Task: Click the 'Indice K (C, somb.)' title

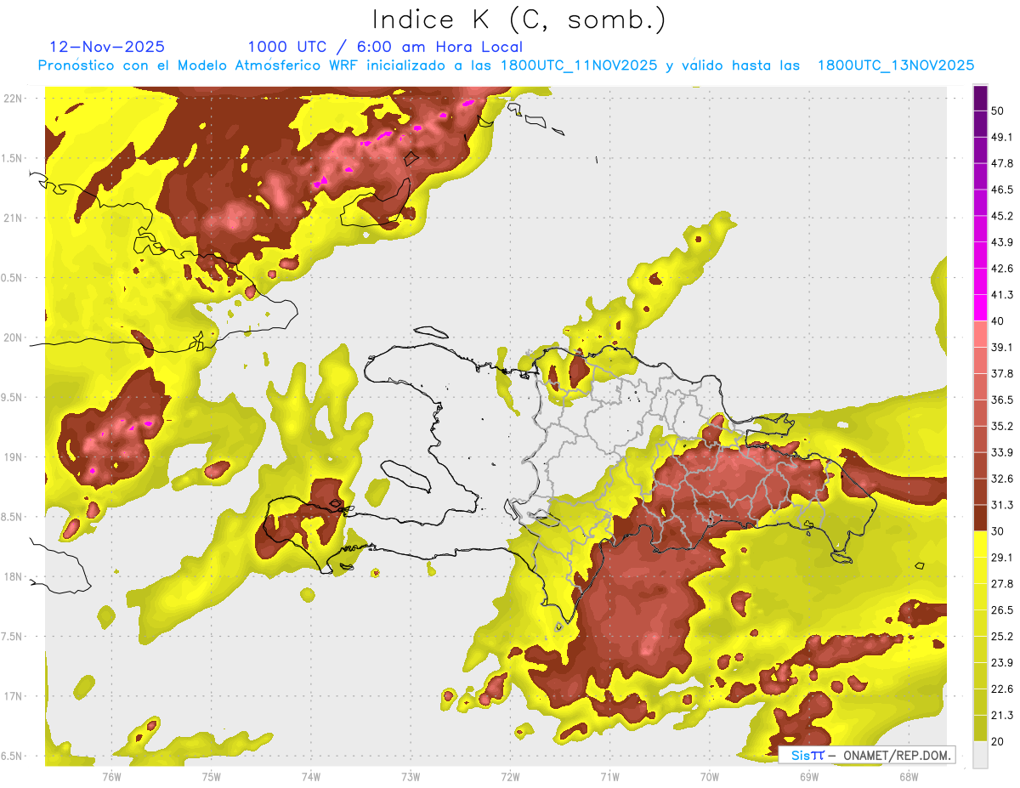Action: tap(518, 20)
